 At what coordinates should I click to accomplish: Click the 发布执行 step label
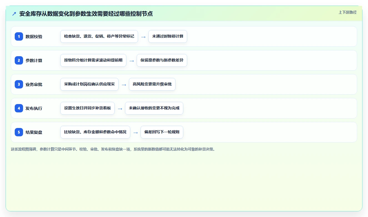(34, 108)
